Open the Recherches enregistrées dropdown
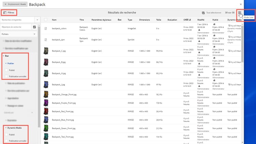Screen dimensions: 256x144 point(37,20)
